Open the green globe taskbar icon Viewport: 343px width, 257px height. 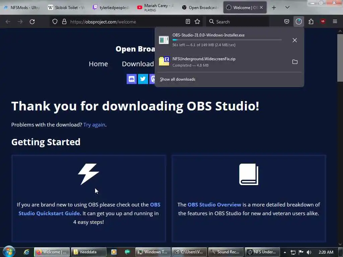click(x=127, y=252)
